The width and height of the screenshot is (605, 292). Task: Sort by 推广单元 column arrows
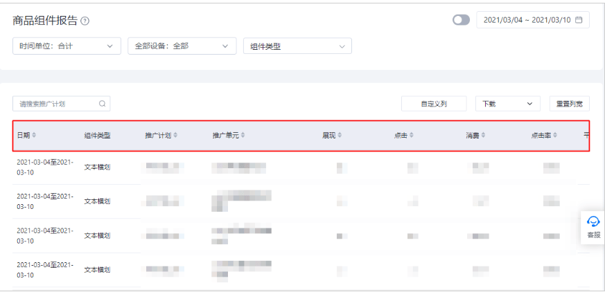coord(243,135)
